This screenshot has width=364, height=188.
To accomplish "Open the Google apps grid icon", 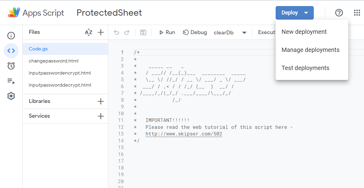I will coord(357,13).
